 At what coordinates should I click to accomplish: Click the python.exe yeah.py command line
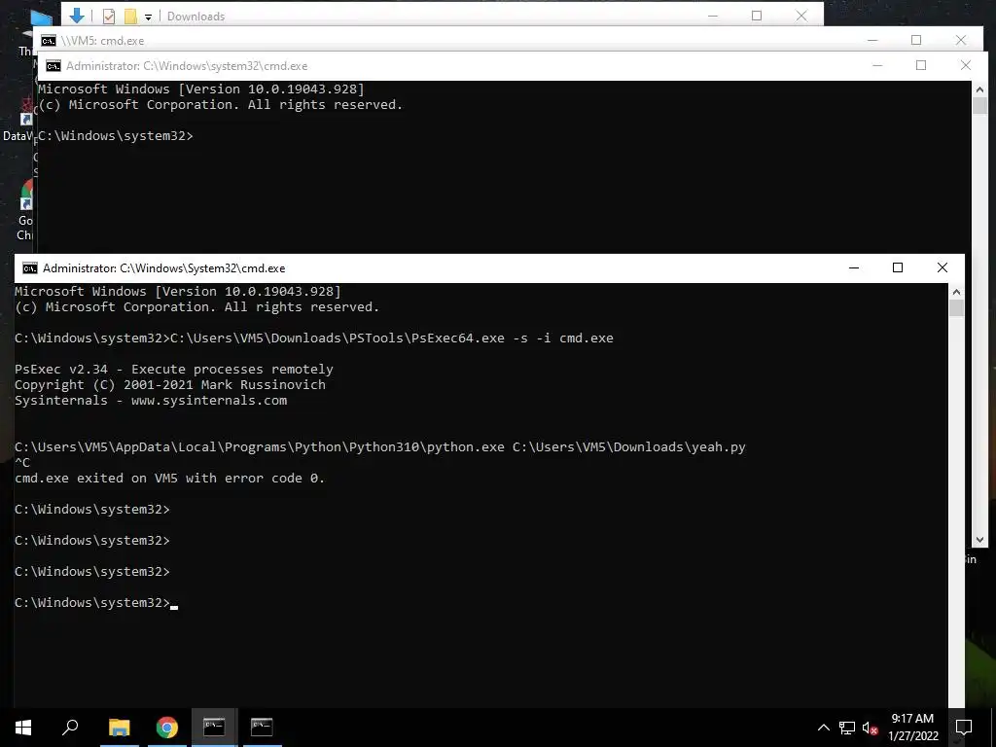click(380, 447)
